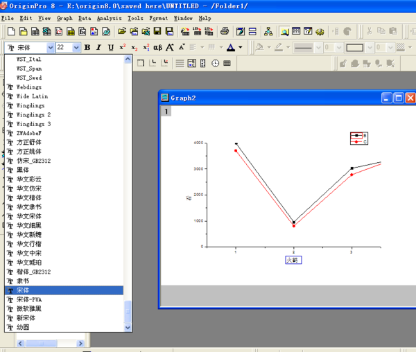Click the Print icon

225,31
